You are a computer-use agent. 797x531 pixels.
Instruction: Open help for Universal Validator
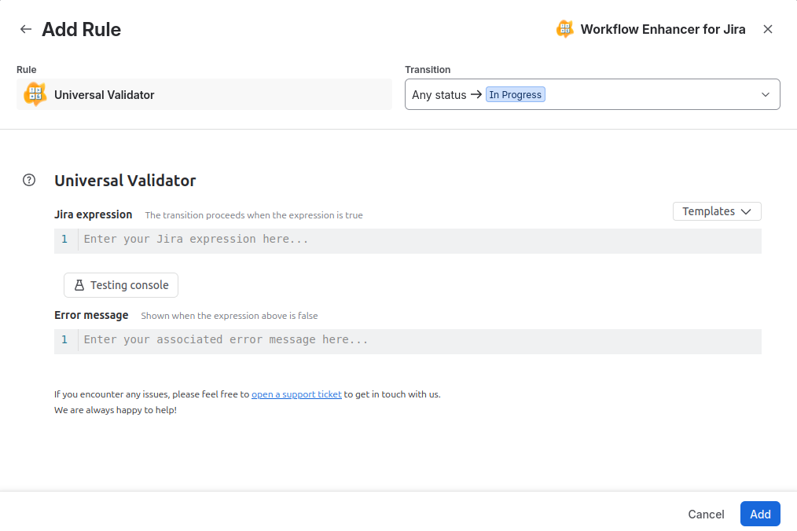point(29,180)
